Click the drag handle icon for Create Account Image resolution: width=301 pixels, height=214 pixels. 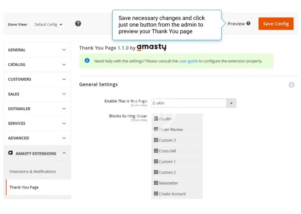pos(156,194)
